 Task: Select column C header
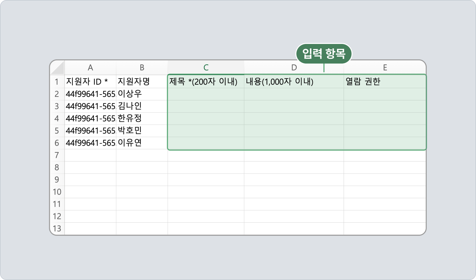tap(206, 67)
